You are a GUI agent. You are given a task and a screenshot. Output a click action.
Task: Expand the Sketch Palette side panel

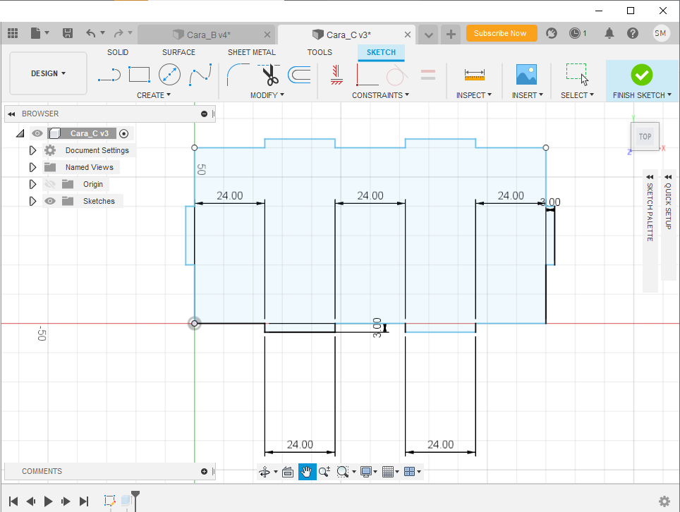point(650,231)
